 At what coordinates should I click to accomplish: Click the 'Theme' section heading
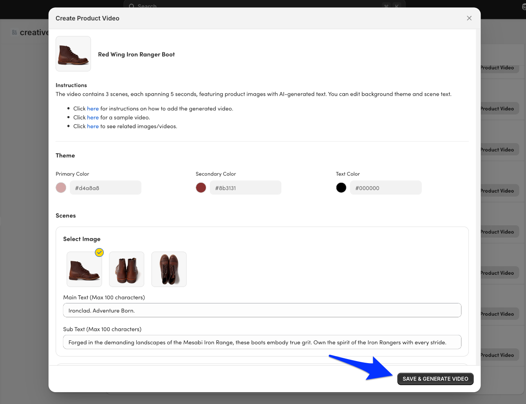pyautogui.click(x=65, y=155)
